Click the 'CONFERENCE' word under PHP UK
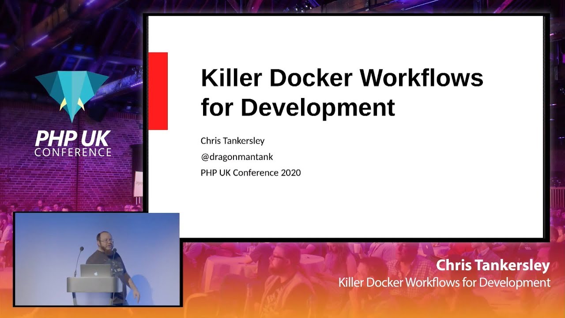The width and height of the screenshot is (565, 318). click(73, 152)
